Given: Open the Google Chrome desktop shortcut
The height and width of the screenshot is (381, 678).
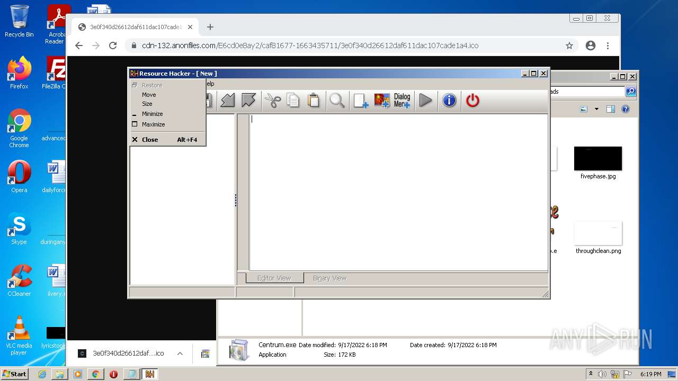Looking at the screenshot, I should click(x=19, y=129).
